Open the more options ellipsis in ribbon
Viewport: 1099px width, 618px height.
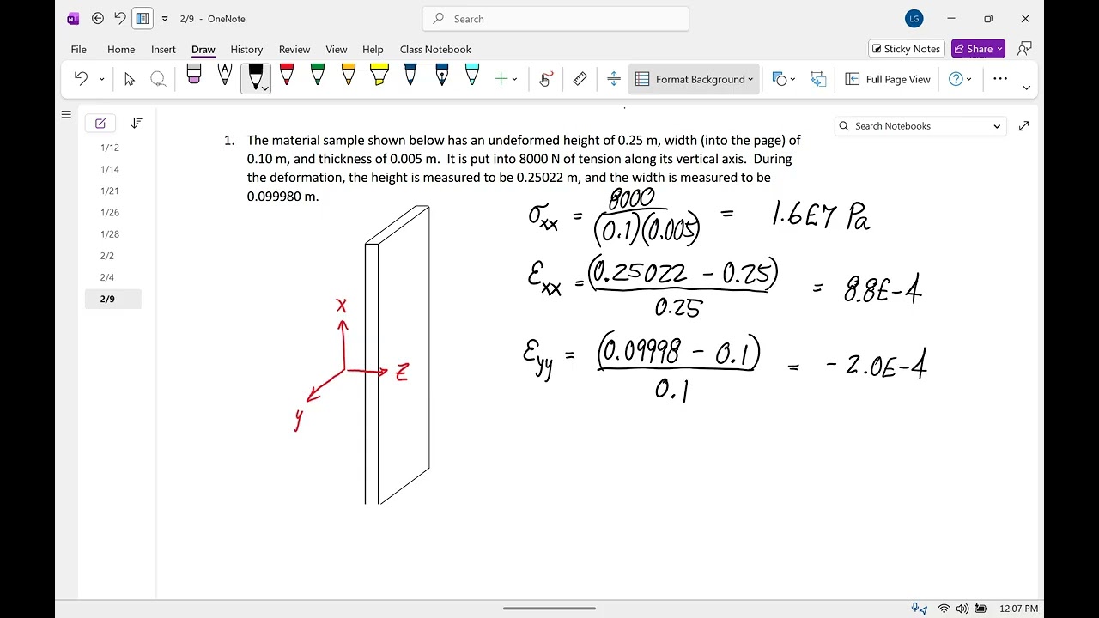tap(1000, 79)
